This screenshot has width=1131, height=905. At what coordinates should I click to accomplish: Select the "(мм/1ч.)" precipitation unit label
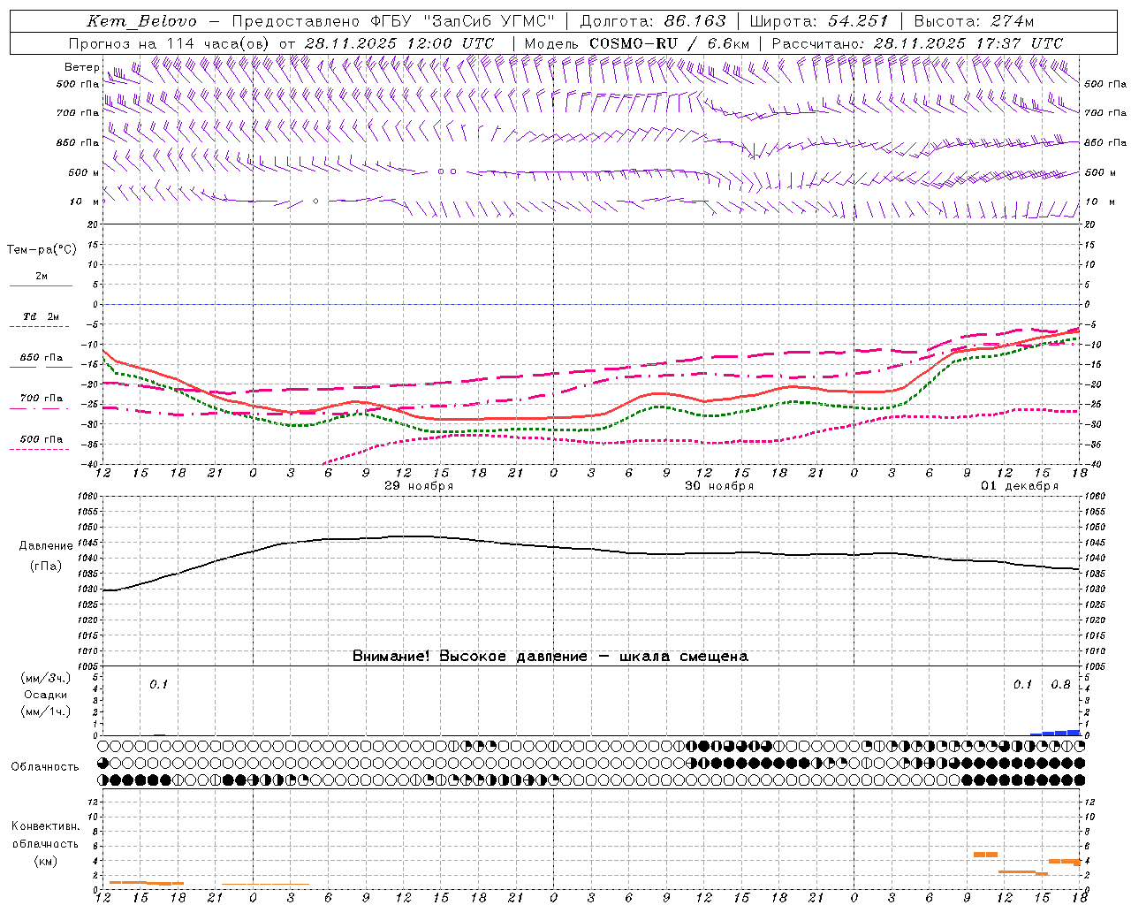click(x=45, y=711)
